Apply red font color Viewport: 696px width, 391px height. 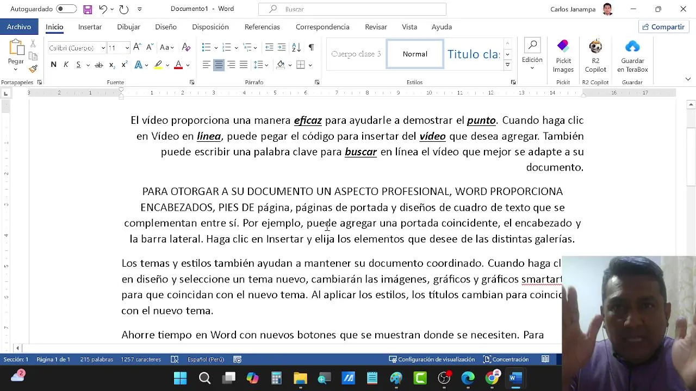[x=178, y=65]
